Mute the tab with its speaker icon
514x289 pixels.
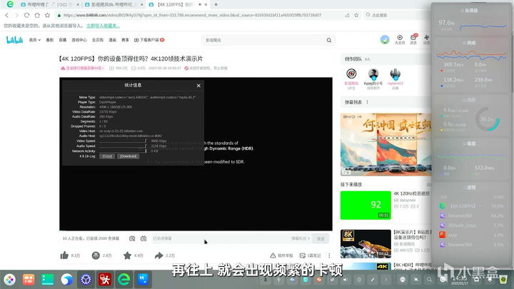(x=200, y=4)
